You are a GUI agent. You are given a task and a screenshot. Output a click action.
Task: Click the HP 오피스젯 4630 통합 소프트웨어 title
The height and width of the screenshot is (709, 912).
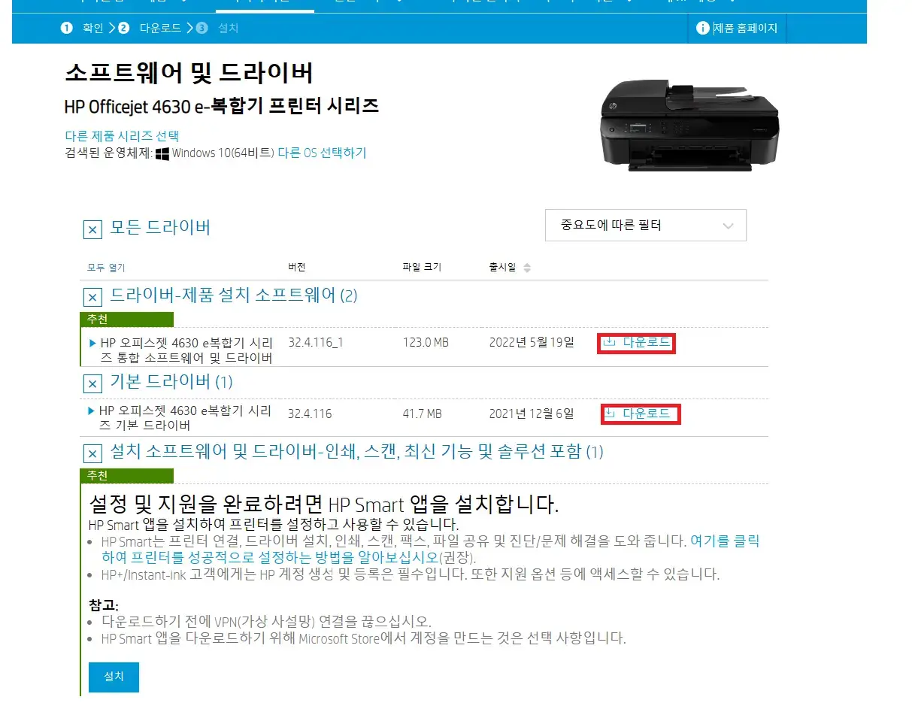click(x=186, y=350)
